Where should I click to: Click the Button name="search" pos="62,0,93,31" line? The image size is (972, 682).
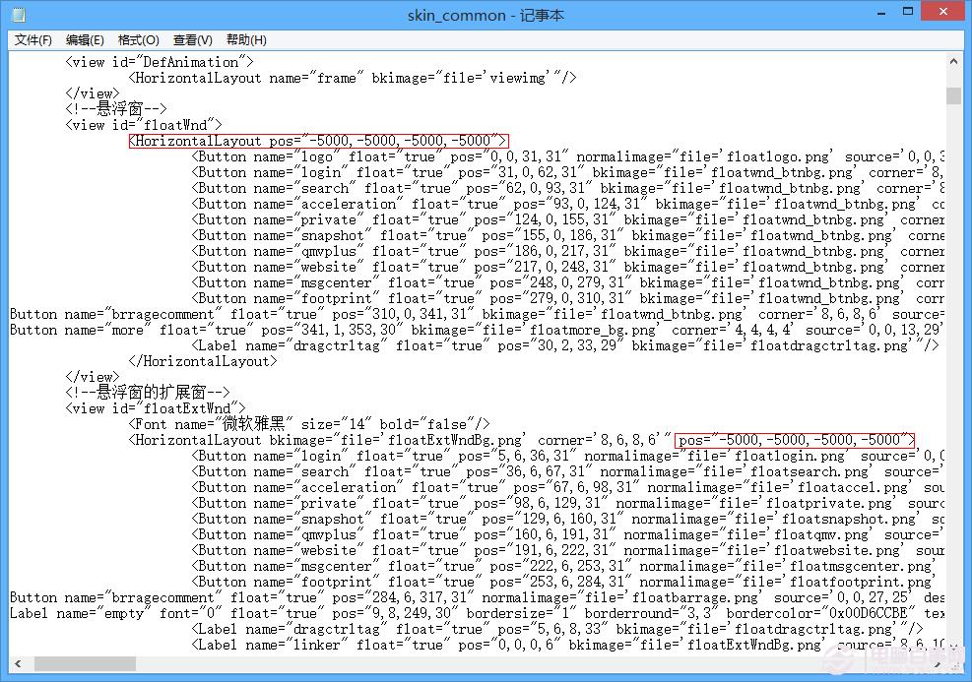tap(568, 188)
